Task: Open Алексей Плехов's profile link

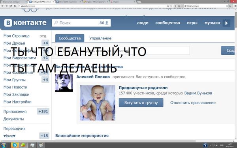Action: pyautogui.click(x=93, y=77)
